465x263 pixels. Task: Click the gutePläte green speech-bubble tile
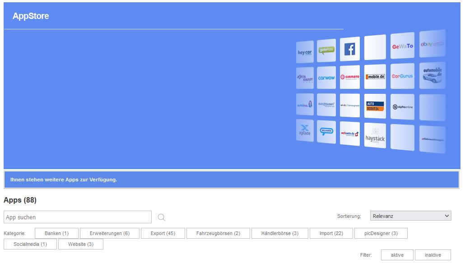point(326,51)
